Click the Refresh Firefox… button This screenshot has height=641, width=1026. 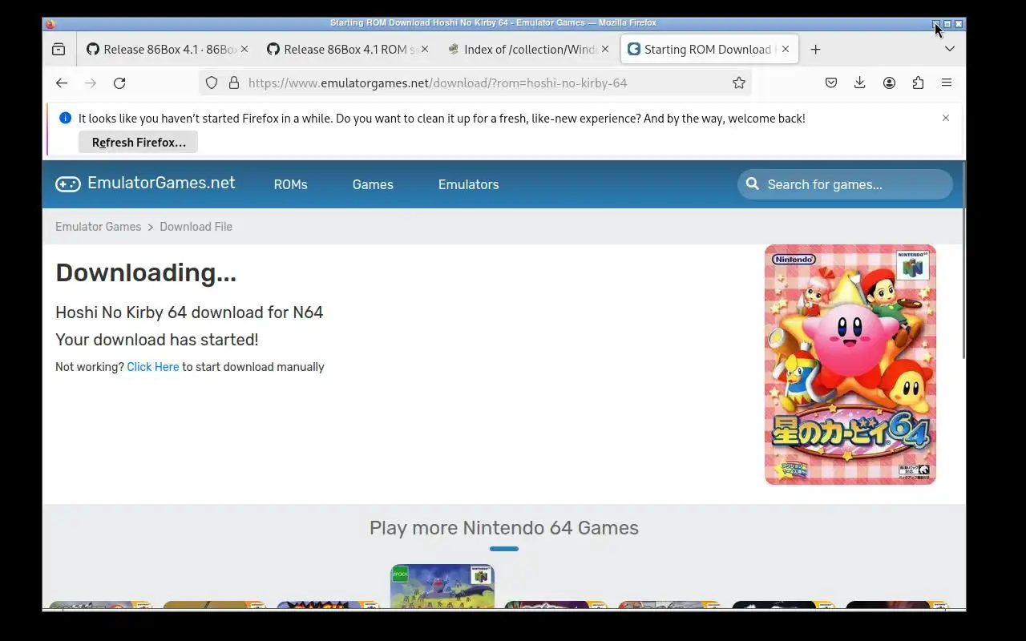point(138,143)
